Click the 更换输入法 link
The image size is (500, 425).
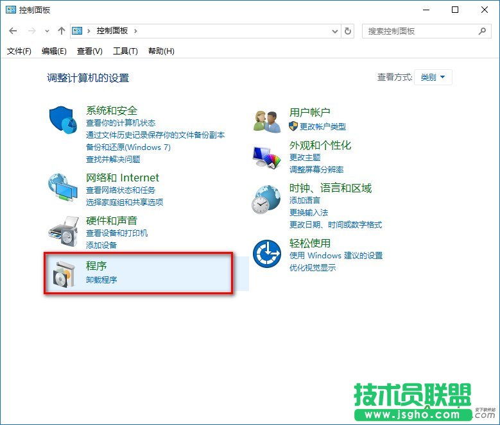(309, 212)
